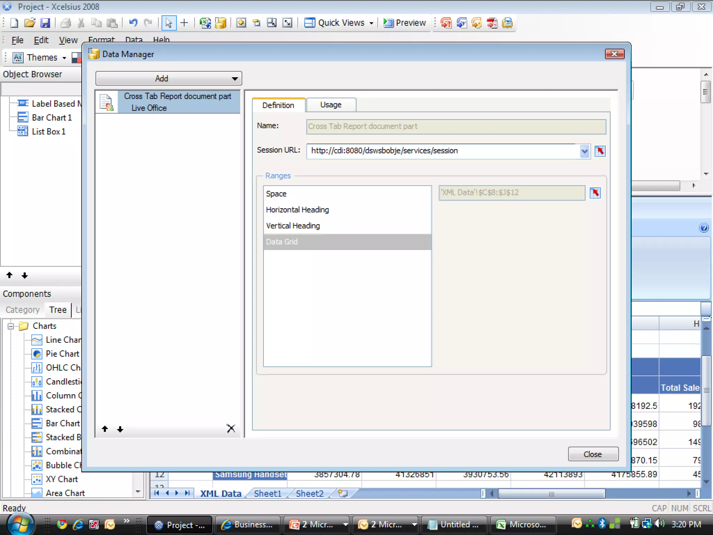Click the Paste clipboard icon
This screenshot has width=713, height=535.
(x=112, y=23)
